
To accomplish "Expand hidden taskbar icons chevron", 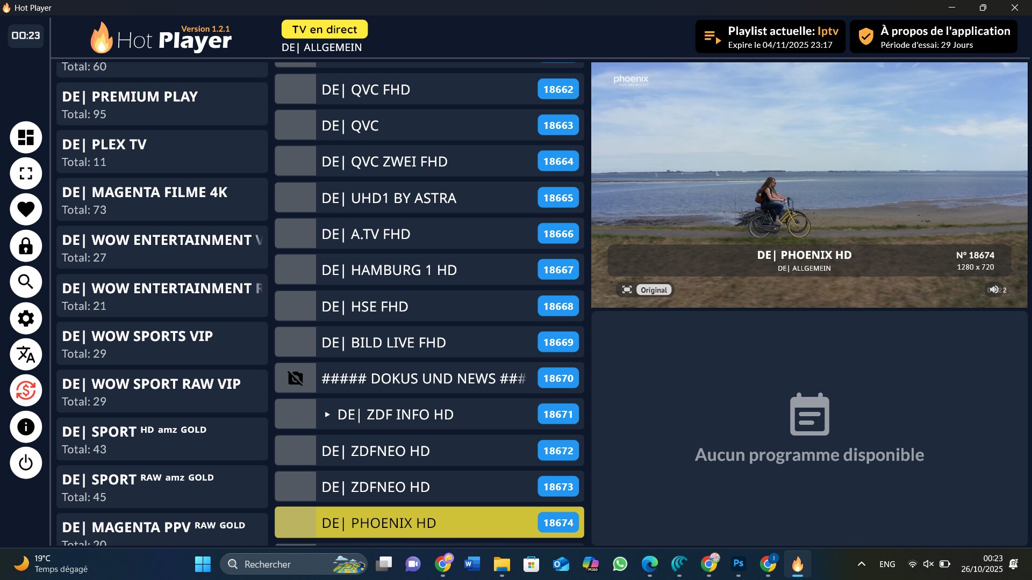I will [x=861, y=564].
